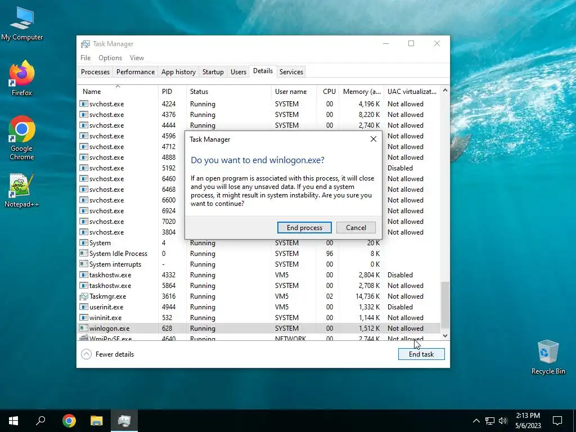Sort by Name column header
The height and width of the screenshot is (432, 576).
118,92
